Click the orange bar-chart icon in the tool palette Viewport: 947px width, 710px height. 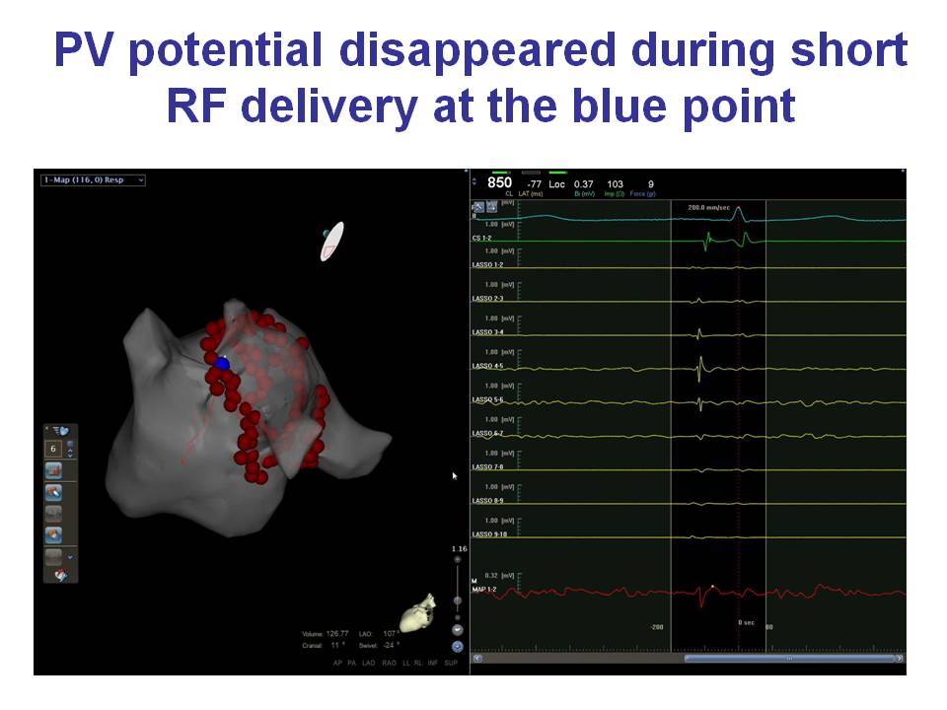click(x=54, y=470)
